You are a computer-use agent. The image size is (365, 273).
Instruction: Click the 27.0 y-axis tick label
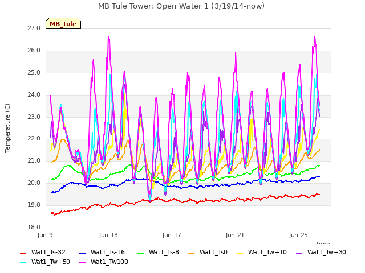click(x=34, y=28)
